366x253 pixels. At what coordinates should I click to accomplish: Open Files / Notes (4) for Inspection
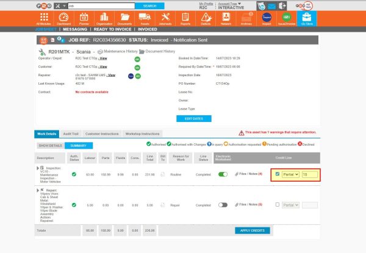tap(249, 174)
